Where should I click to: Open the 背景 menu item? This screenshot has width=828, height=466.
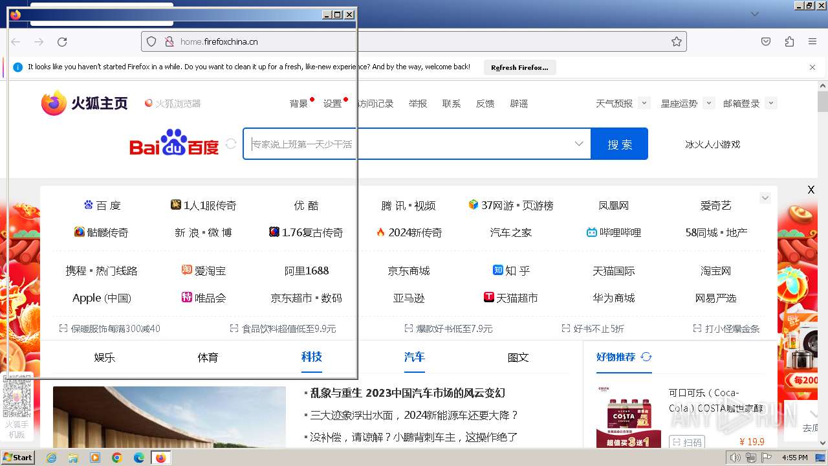[299, 104]
